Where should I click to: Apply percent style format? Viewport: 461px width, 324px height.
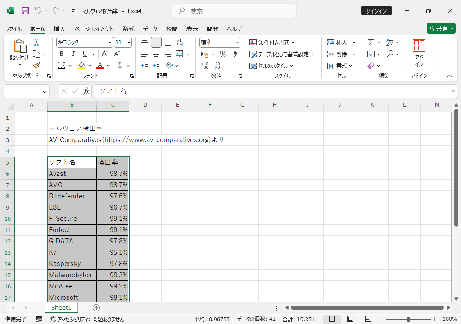tap(223, 54)
